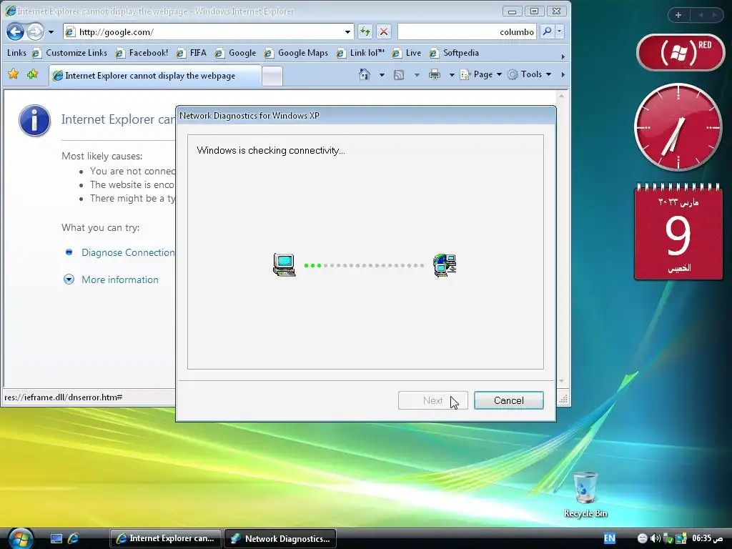Screen dimensions: 732x549
Task: Click the network globe computers icon in diagnostics
Action: point(445,265)
